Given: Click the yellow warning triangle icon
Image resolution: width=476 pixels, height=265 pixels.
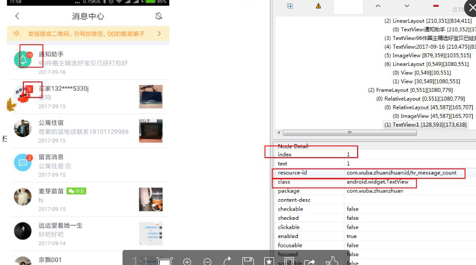Looking at the screenshot, I should pos(318,6).
